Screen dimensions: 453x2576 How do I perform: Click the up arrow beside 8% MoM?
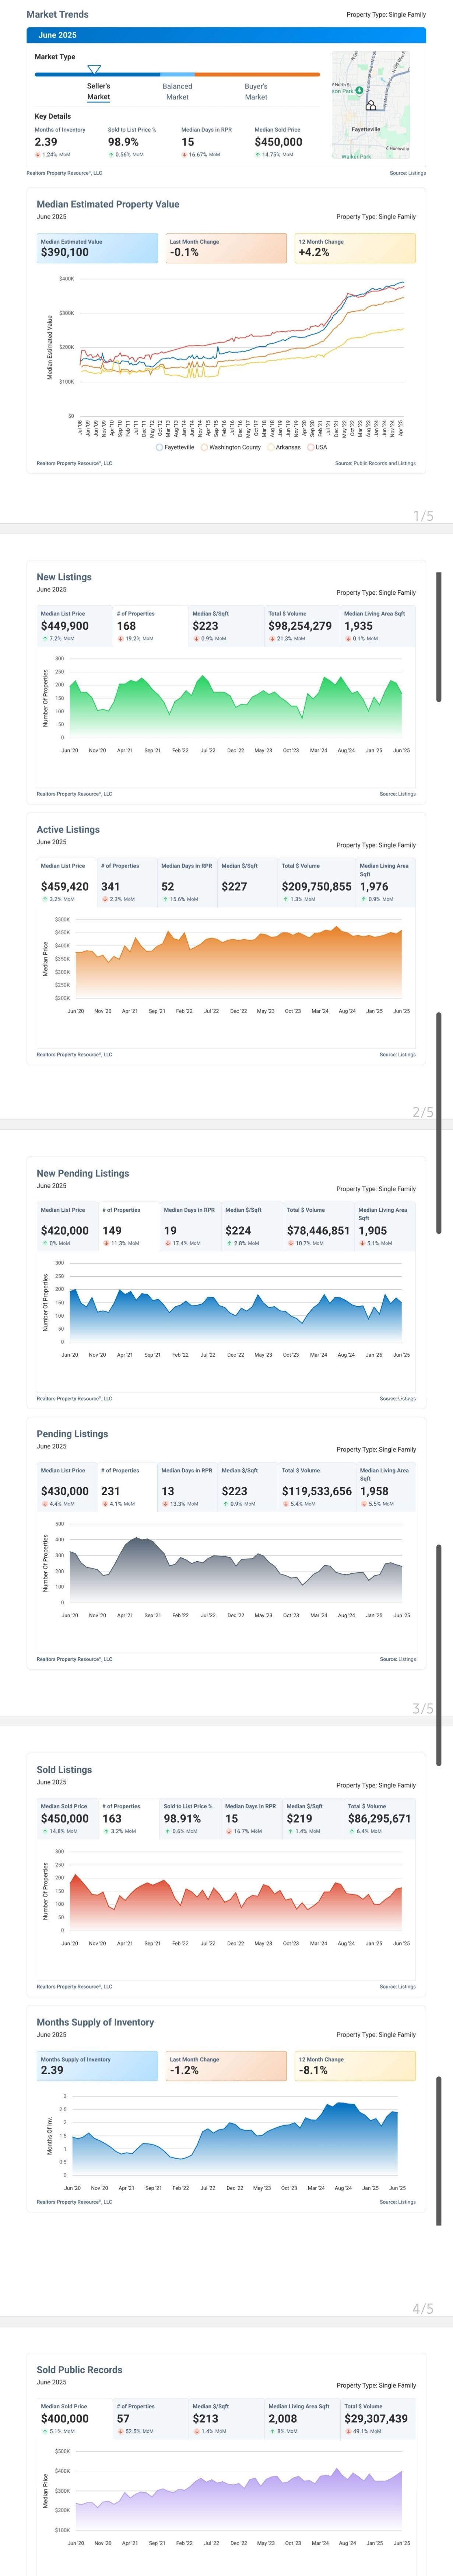(x=272, y=2431)
